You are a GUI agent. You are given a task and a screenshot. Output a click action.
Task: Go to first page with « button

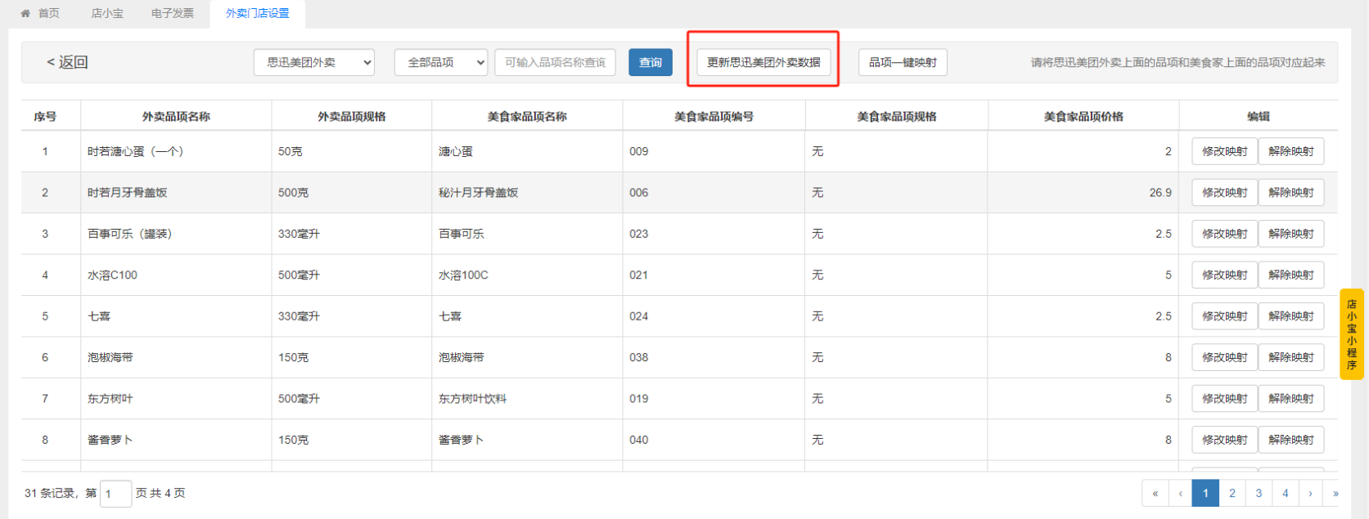coord(1155,493)
